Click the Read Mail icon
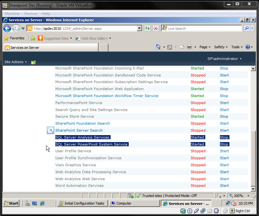This screenshot has height=216, width=259. point(182,47)
